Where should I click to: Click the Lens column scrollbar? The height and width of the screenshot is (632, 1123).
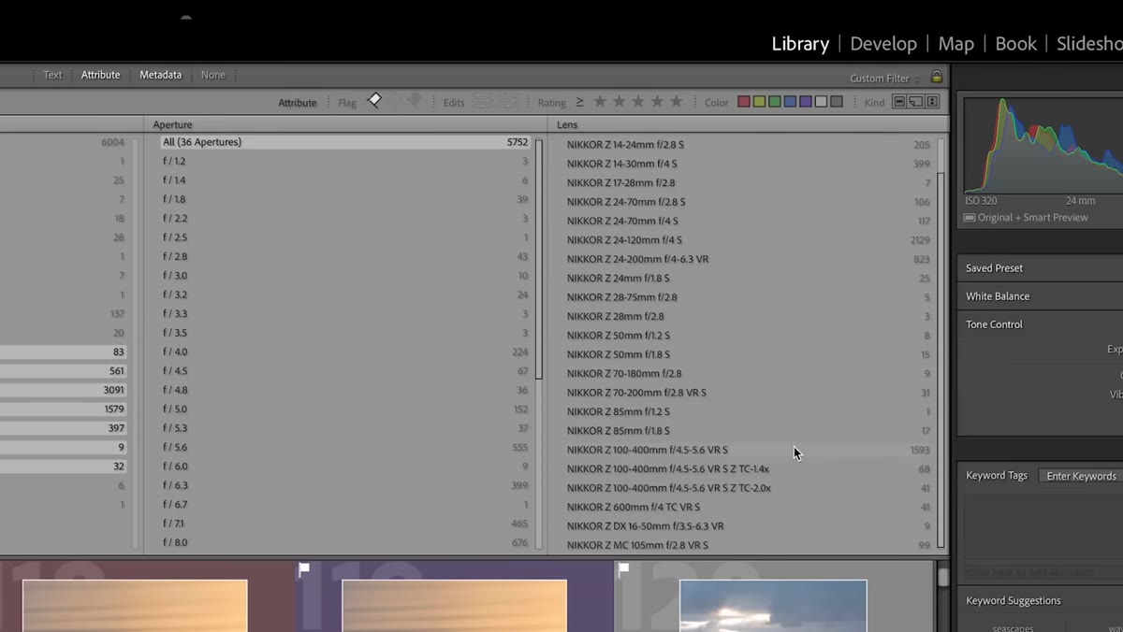click(x=941, y=360)
